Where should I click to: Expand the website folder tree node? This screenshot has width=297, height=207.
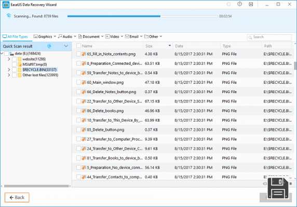click(9, 59)
